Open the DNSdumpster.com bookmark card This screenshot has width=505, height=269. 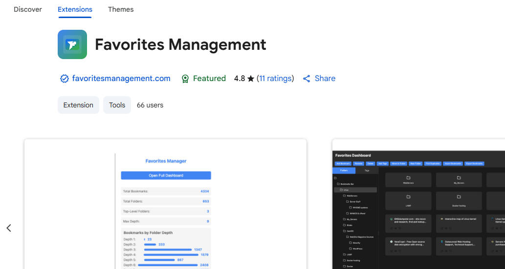pyautogui.click(x=408, y=223)
